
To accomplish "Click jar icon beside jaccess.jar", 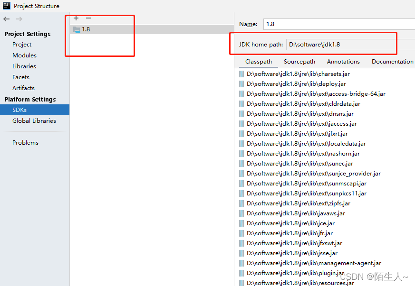I will 241,124.
